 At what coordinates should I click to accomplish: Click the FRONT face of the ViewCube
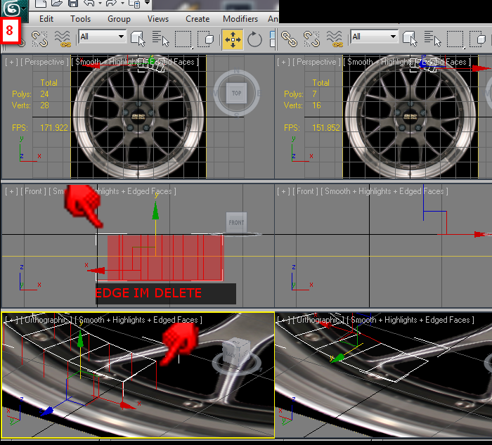[236, 223]
